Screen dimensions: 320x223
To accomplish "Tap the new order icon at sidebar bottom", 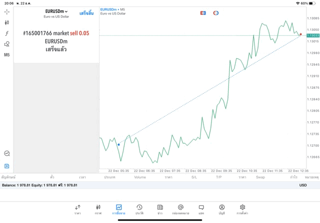I will [x=7, y=166].
